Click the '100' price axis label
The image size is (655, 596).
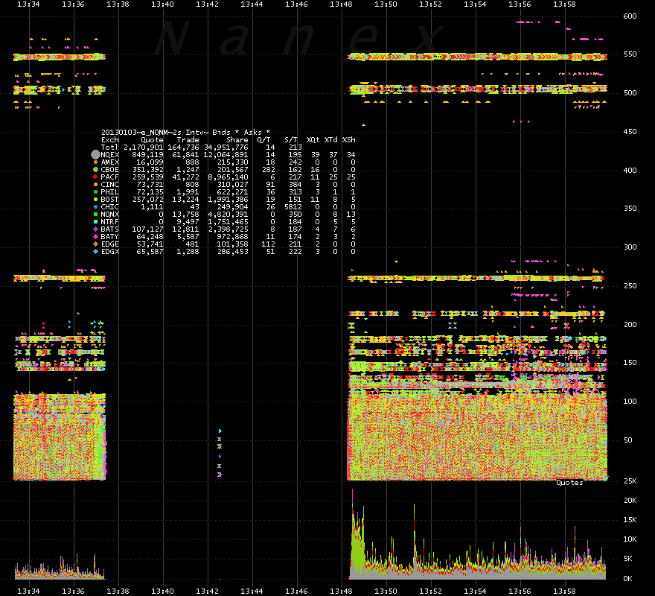[630, 402]
